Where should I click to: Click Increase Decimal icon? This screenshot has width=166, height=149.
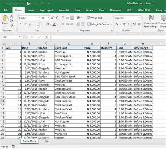point(134,24)
